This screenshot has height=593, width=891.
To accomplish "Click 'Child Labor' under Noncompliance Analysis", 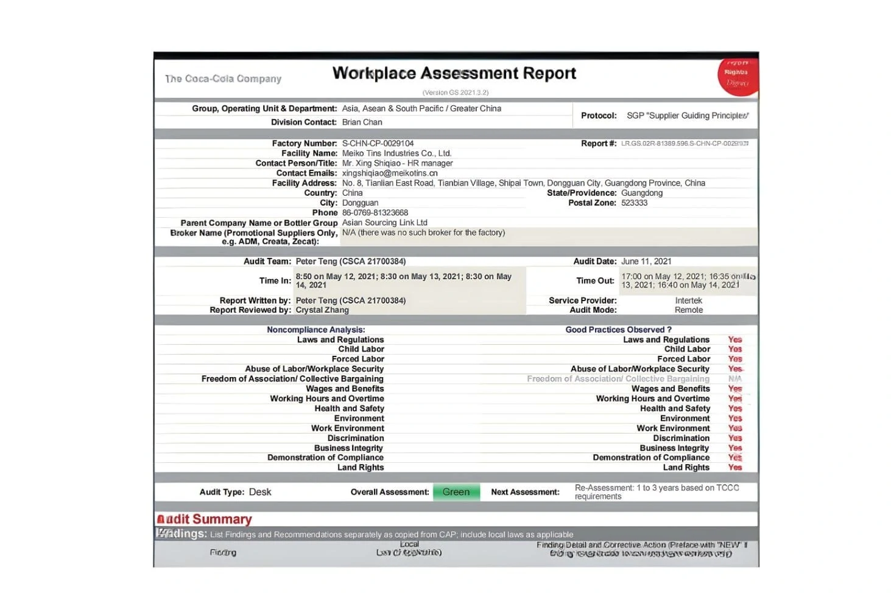I will click(x=361, y=349).
